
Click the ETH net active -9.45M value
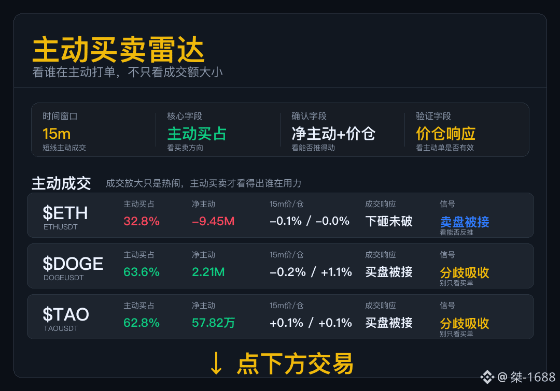(x=213, y=221)
